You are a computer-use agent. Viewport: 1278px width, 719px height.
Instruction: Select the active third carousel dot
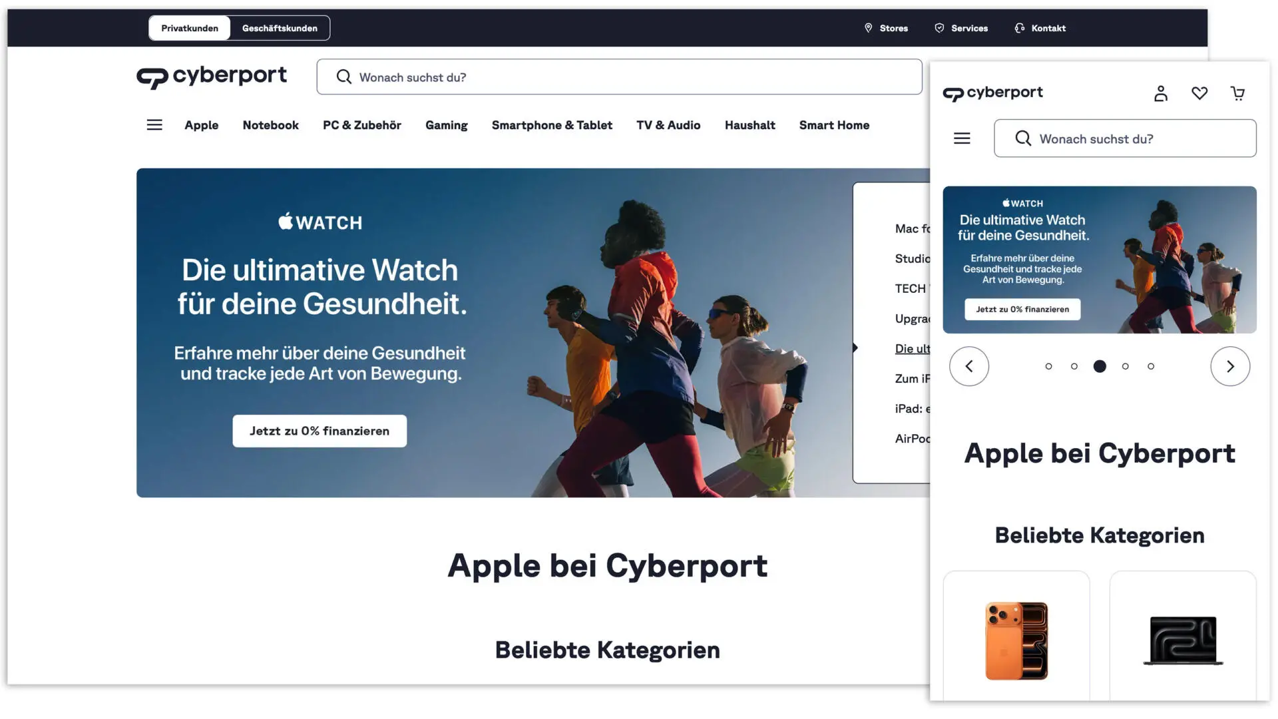(x=1100, y=366)
